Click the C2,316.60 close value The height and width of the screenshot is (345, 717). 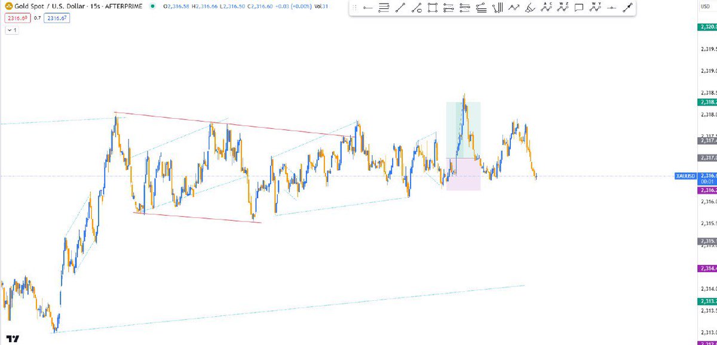coord(259,7)
